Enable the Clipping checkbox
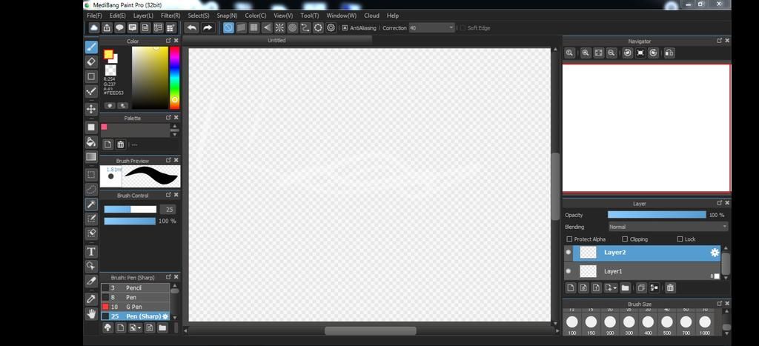Image resolution: width=759 pixels, height=346 pixels. point(625,239)
